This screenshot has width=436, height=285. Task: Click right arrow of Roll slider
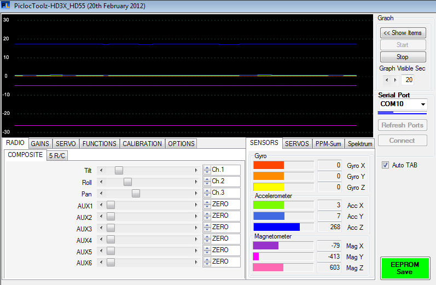[x=196, y=182]
